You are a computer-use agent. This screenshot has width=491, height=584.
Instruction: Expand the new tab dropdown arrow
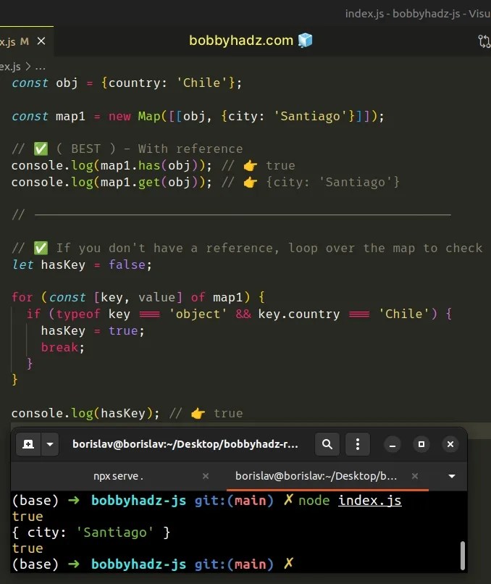pyautogui.click(x=50, y=444)
